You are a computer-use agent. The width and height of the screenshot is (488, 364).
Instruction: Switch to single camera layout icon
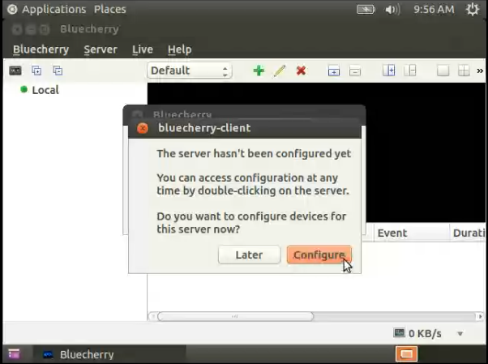pos(443,71)
